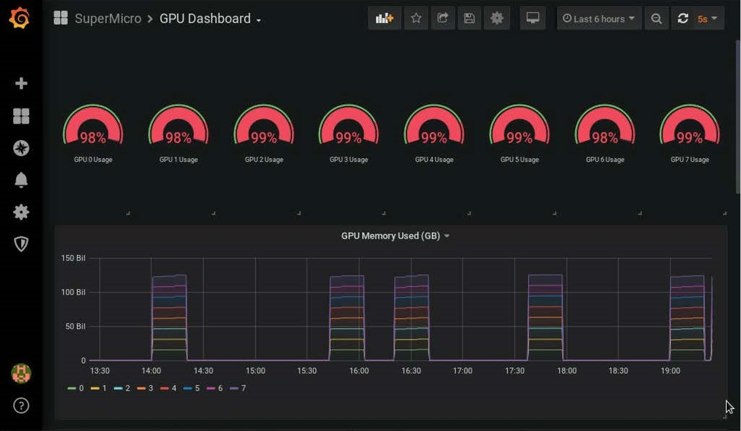Star this dashboard as favorite
This screenshot has width=741, height=431.
(x=416, y=18)
